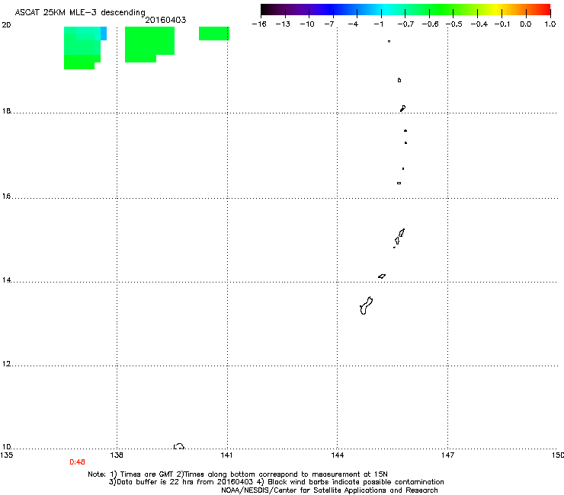564x495 pixels.
Task: Click the -13 color scale label
Action: (283, 24)
